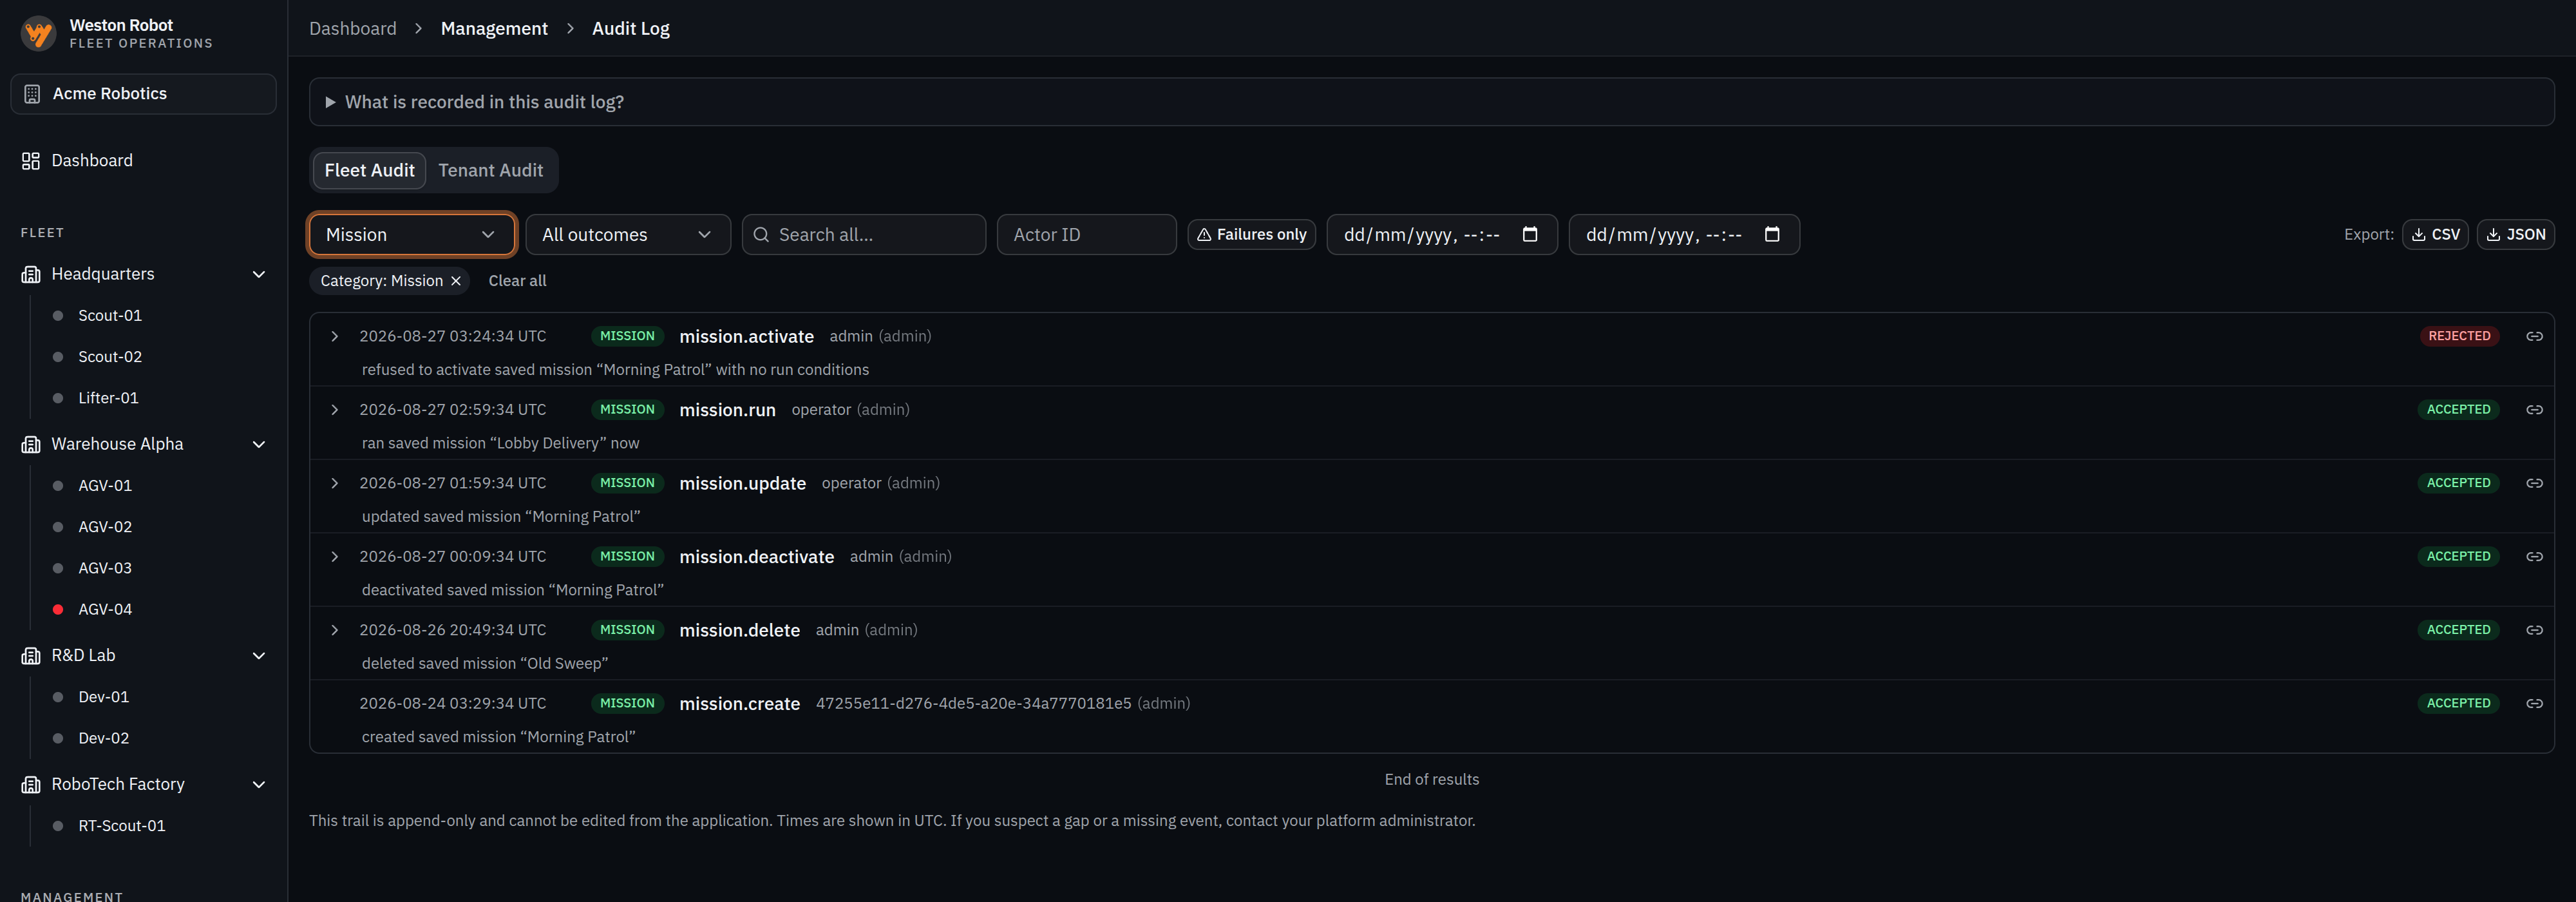
Task: Export audit log as JSON
Action: [2515, 235]
